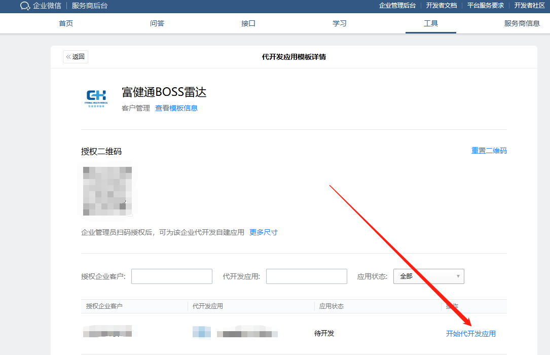This screenshot has width=550, height=355.
Task: Open the 富健通BOSS雷达 app logo
Action: point(96,98)
